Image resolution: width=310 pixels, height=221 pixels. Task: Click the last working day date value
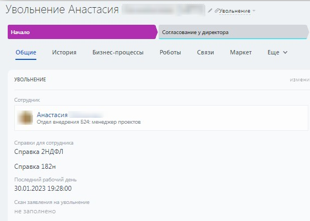(43, 189)
